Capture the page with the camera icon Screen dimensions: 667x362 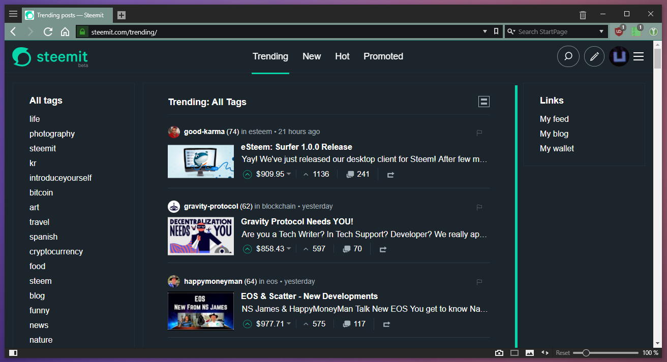499,353
